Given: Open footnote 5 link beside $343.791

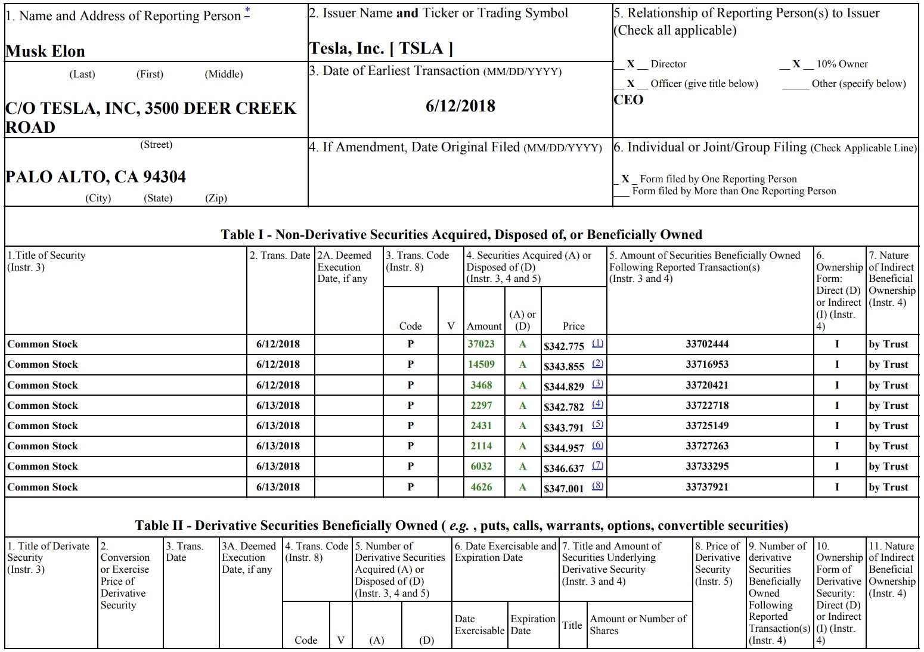Looking at the screenshot, I should tap(597, 424).
